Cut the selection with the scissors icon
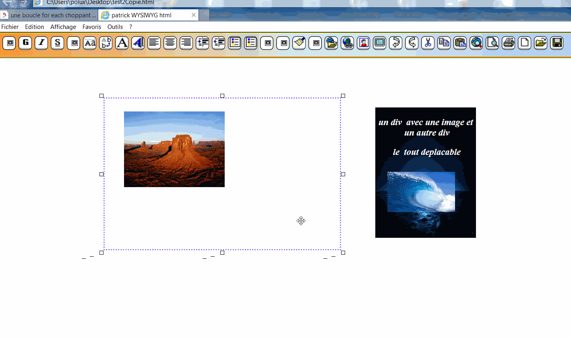The image size is (571, 338). click(428, 43)
